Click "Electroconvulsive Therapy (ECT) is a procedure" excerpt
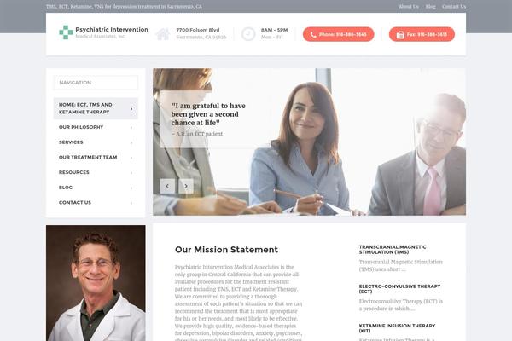512x341 pixels. click(x=401, y=305)
